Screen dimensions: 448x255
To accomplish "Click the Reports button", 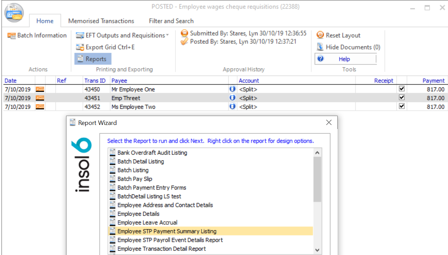I will click(93, 59).
